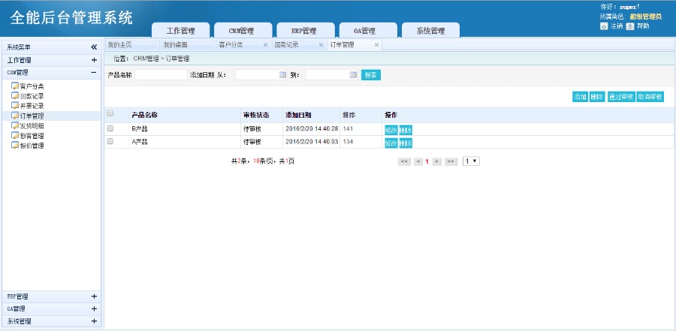The image size is (676, 331).
Task: Focus the start date input field
Action: tap(261, 75)
